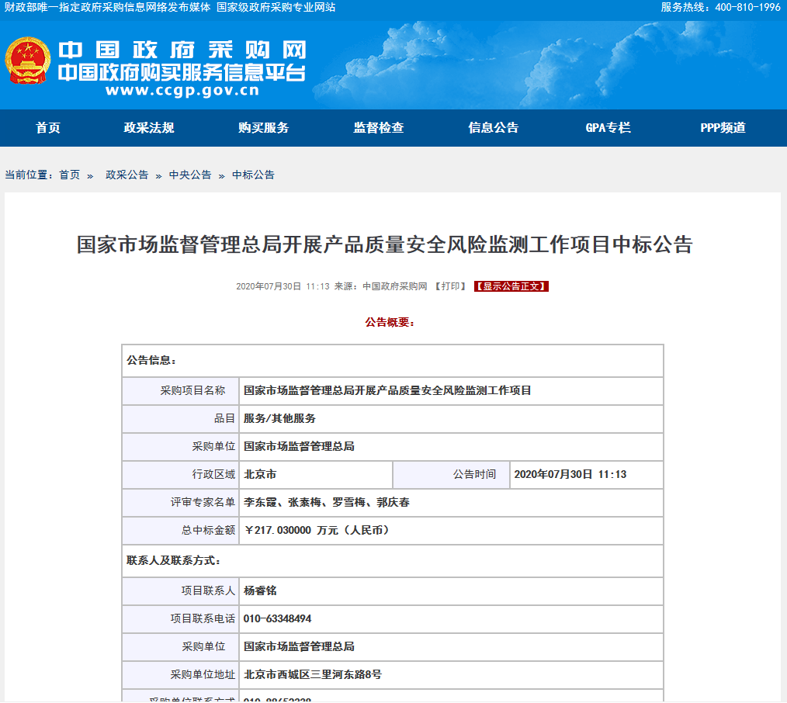Image resolution: width=787 pixels, height=703 pixels.
Task: Click 首页 in the breadcrumb trail
Action: pyautogui.click(x=71, y=175)
